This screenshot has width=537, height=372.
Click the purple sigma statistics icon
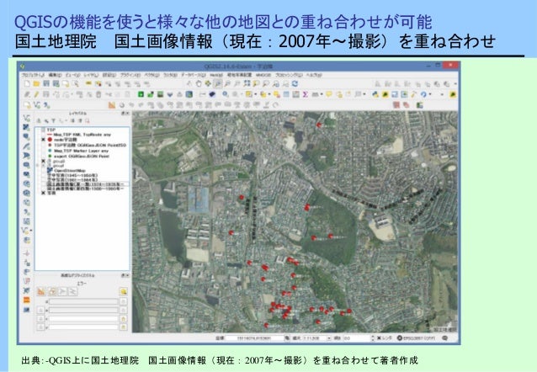point(306,94)
